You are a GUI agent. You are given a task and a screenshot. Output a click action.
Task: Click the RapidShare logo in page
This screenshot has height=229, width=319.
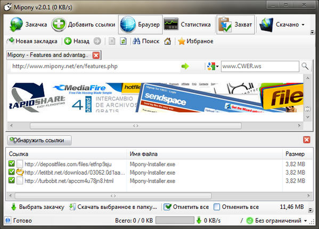tap(37, 97)
